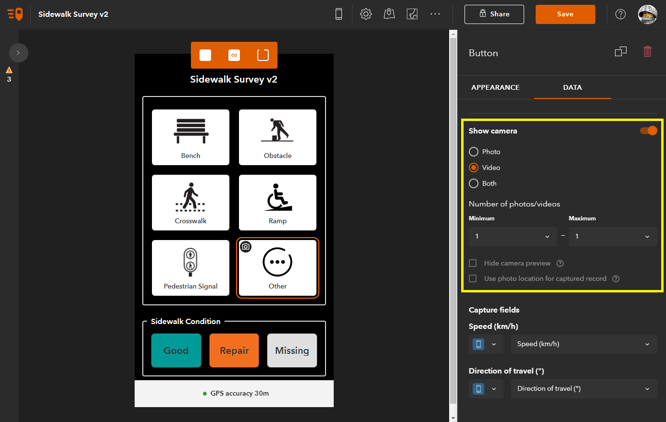The image size is (666, 422).
Task: Click the basemap icon in the toolbar
Action: tap(412, 14)
